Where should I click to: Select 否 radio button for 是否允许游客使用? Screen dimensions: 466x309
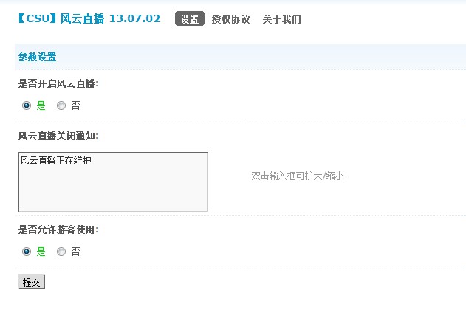(61, 251)
